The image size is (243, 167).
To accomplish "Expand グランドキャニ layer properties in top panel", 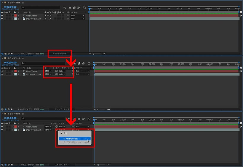I will pos(13,19).
